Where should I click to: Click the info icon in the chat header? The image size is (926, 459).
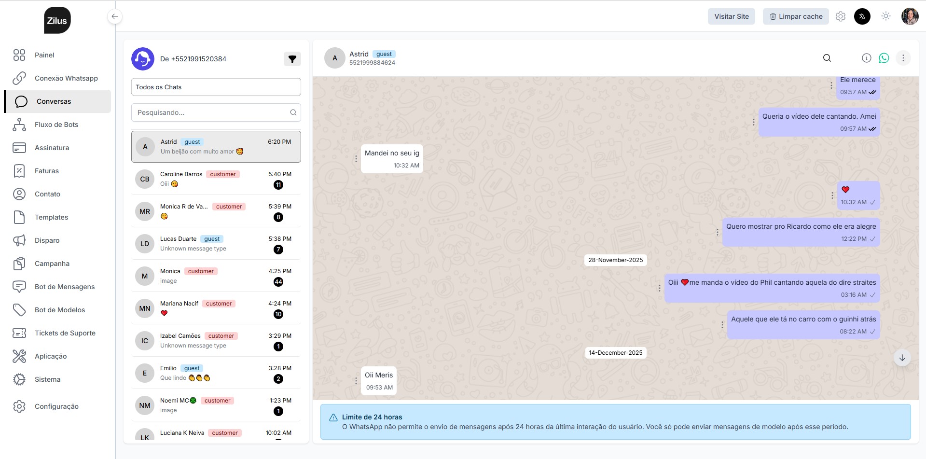click(x=866, y=58)
